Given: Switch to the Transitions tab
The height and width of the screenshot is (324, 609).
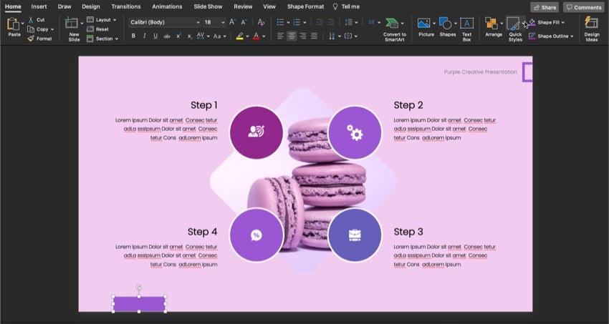Looking at the screenshot, I should (x=125, y=6).
